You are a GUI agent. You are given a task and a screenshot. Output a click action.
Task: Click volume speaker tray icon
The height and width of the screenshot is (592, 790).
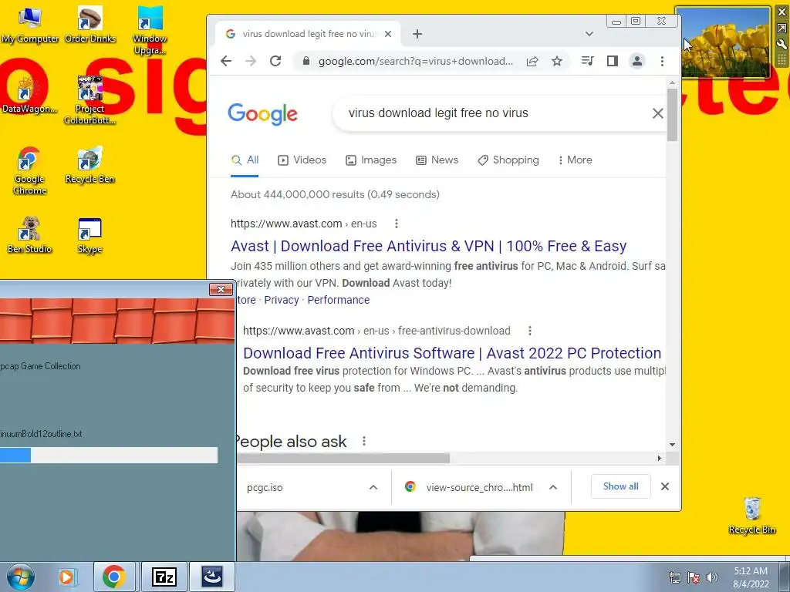coord(712,577)
